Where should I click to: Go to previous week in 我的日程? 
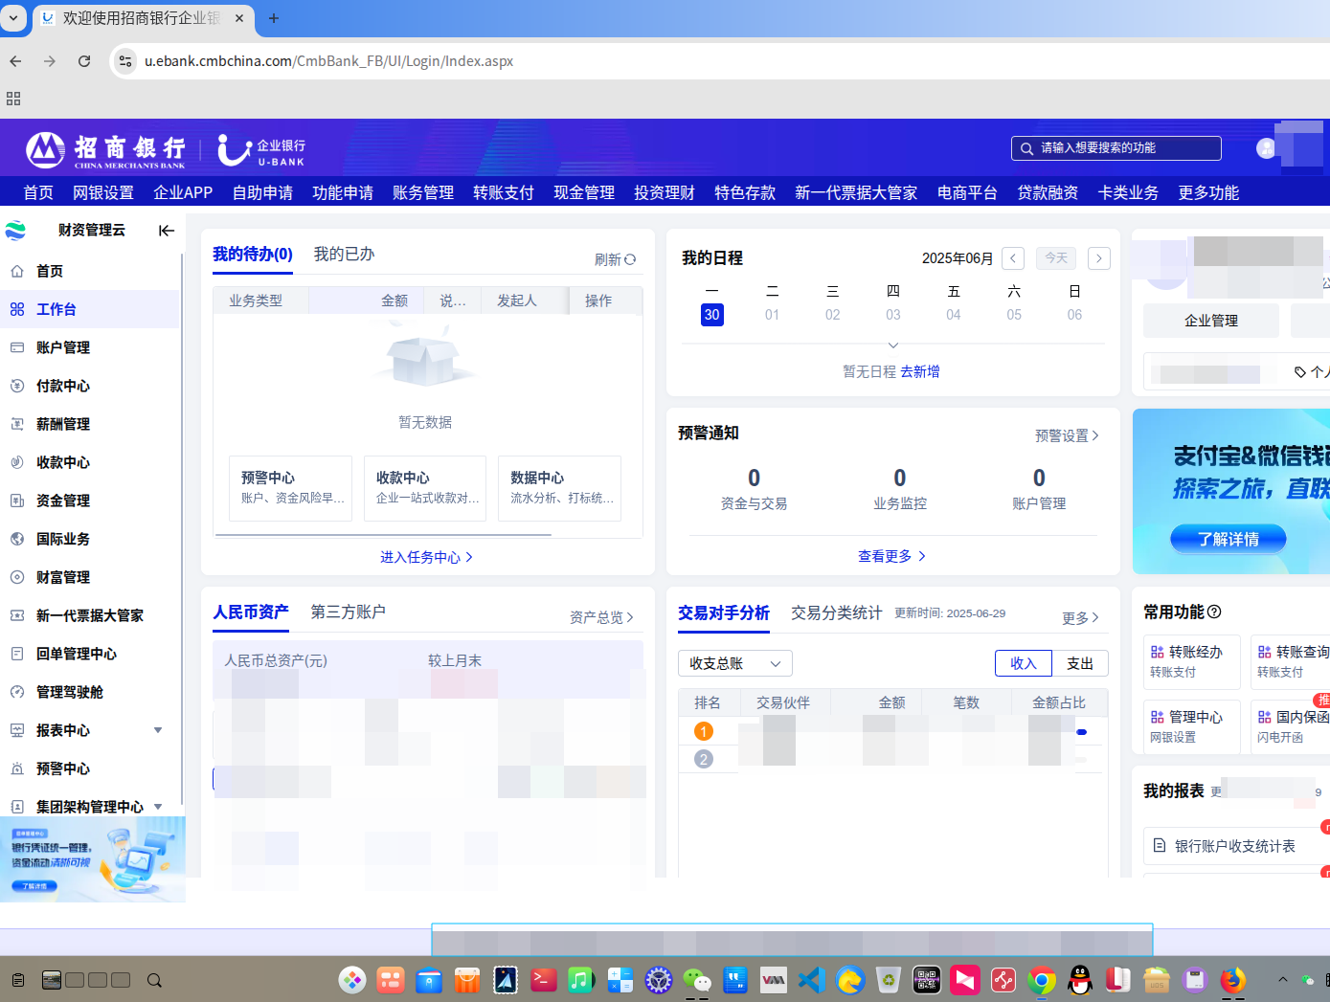[x=1013, y=258]
